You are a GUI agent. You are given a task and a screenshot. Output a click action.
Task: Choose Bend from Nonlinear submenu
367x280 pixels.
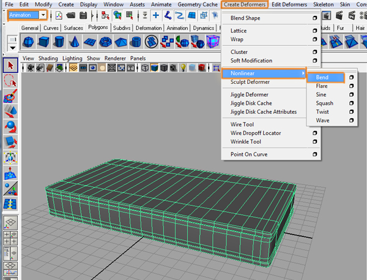click(x=325, y=77)
